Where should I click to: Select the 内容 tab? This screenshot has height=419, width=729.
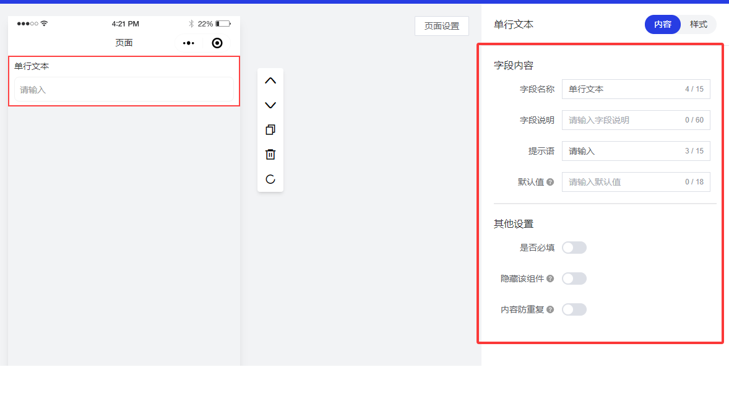tap(662, 25)
